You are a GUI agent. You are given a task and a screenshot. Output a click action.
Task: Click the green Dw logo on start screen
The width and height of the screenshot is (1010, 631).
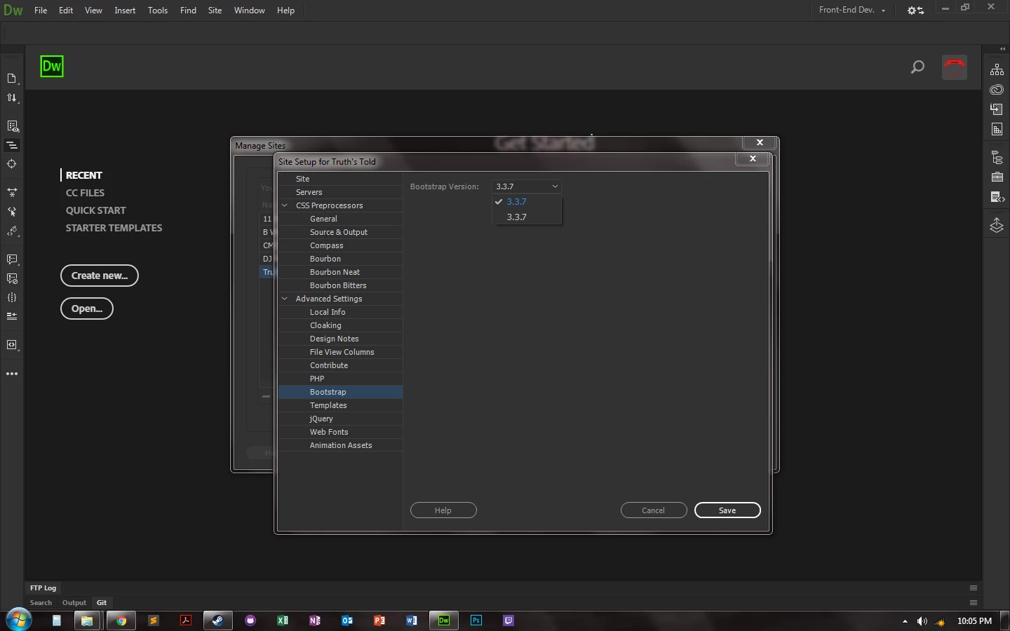coord(52,67)
